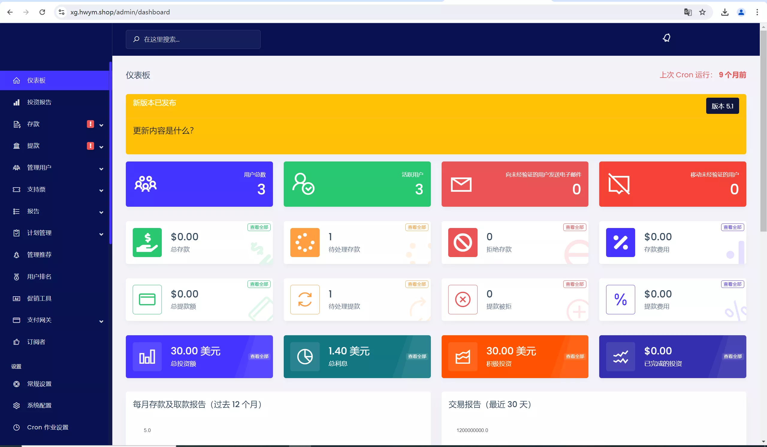Click the orange pending withdrawals refresh icon

click(305, 299)
